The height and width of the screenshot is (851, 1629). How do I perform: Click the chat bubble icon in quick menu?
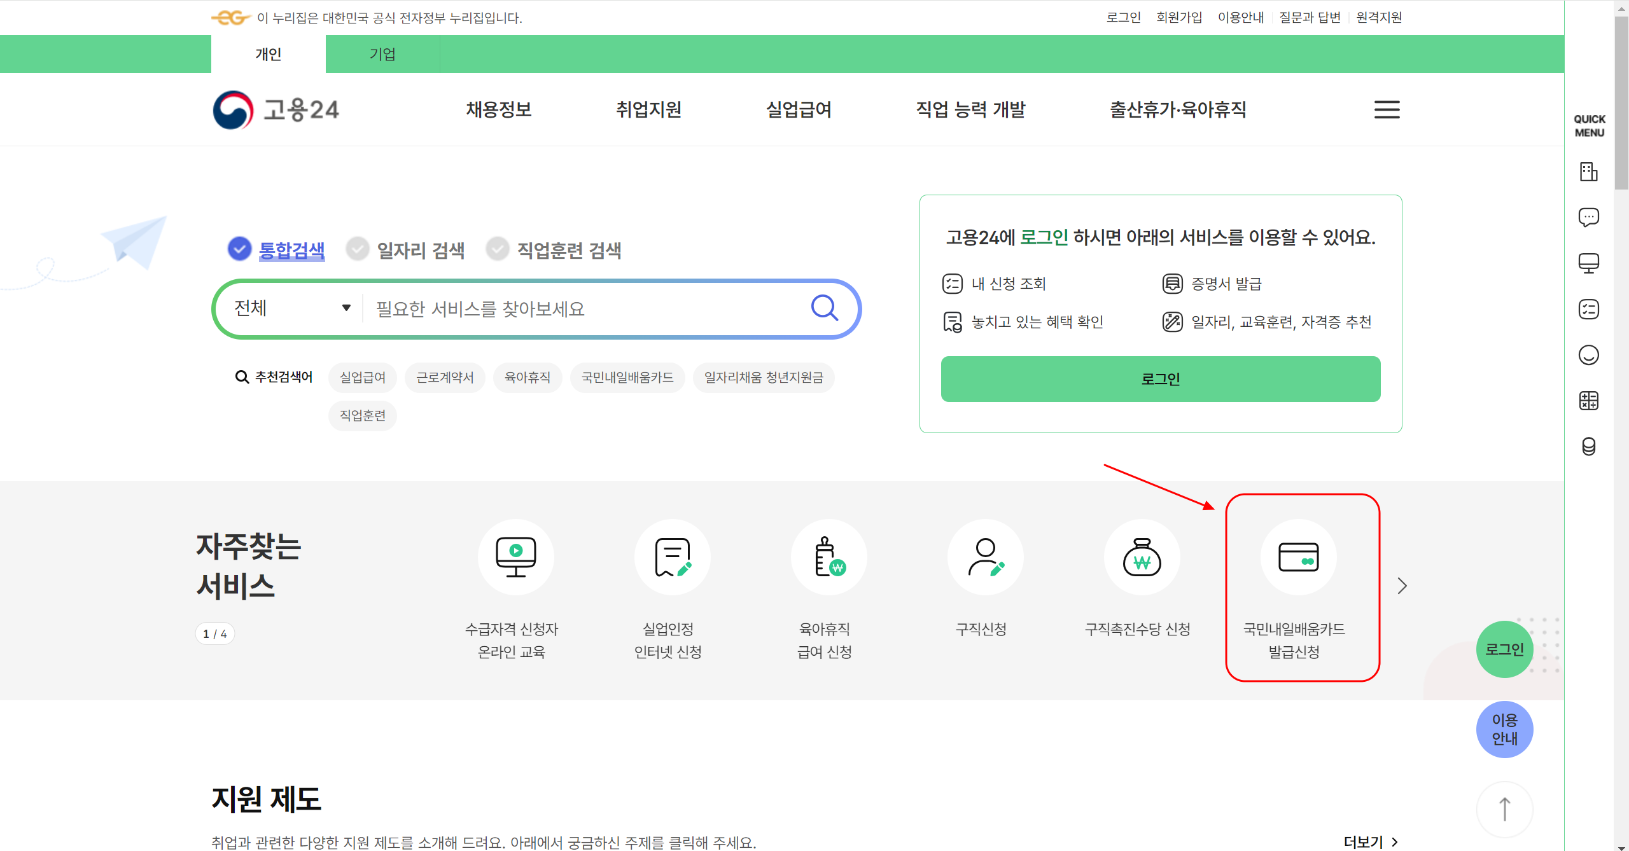click(1588, 218)
